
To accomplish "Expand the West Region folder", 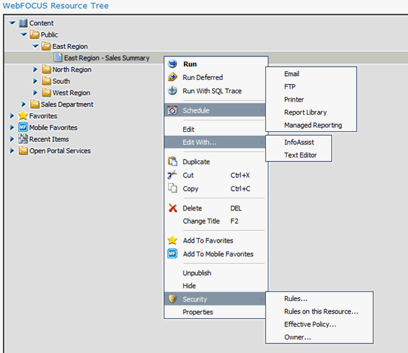I will [36, 93].
